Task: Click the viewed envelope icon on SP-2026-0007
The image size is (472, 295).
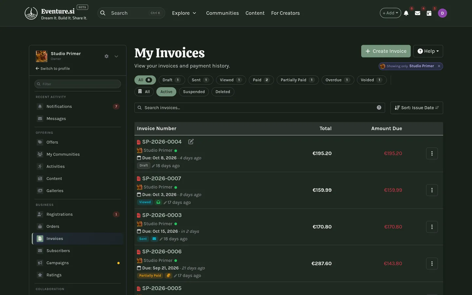Action: tap(158, 202)
